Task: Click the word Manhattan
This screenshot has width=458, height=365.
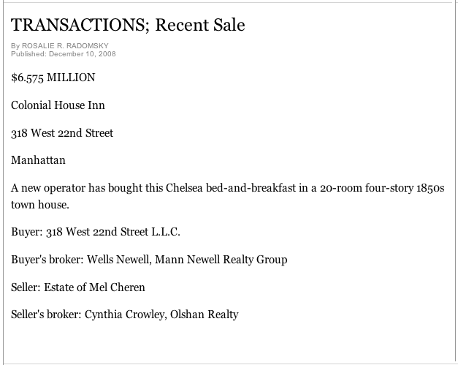Action: point(38,160)
